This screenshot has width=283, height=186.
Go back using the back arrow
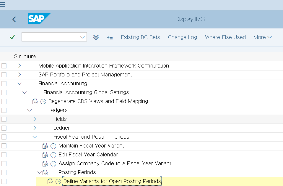tap(14, 19)
